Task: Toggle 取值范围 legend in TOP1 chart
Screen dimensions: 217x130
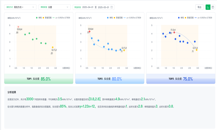Action: (x=47, y=18)
